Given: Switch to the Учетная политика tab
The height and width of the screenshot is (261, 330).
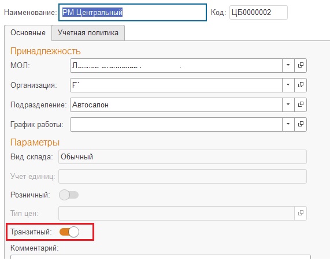Looking at the screenshot, I should point(88,33).
